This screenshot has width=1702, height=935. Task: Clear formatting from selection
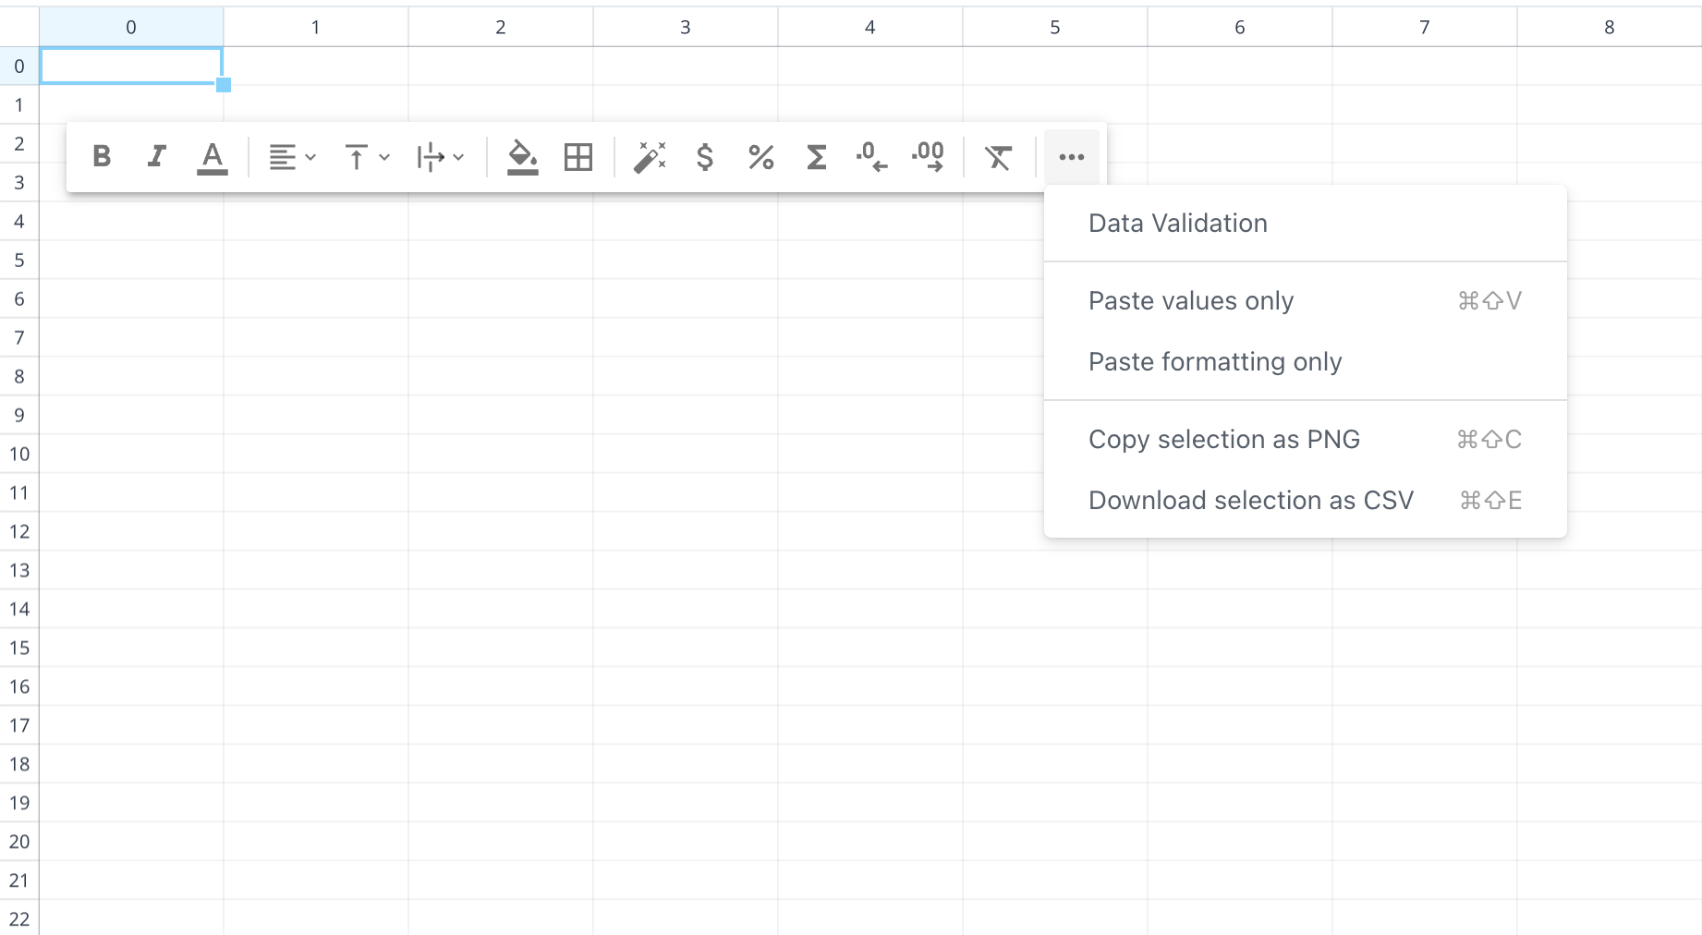tap(998, 157)
